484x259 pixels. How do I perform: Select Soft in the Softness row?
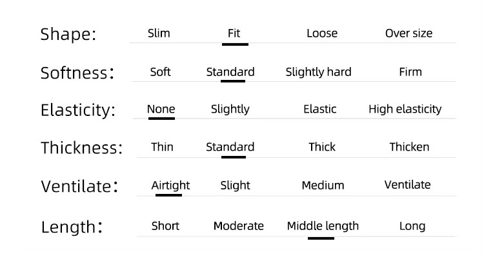160,72
